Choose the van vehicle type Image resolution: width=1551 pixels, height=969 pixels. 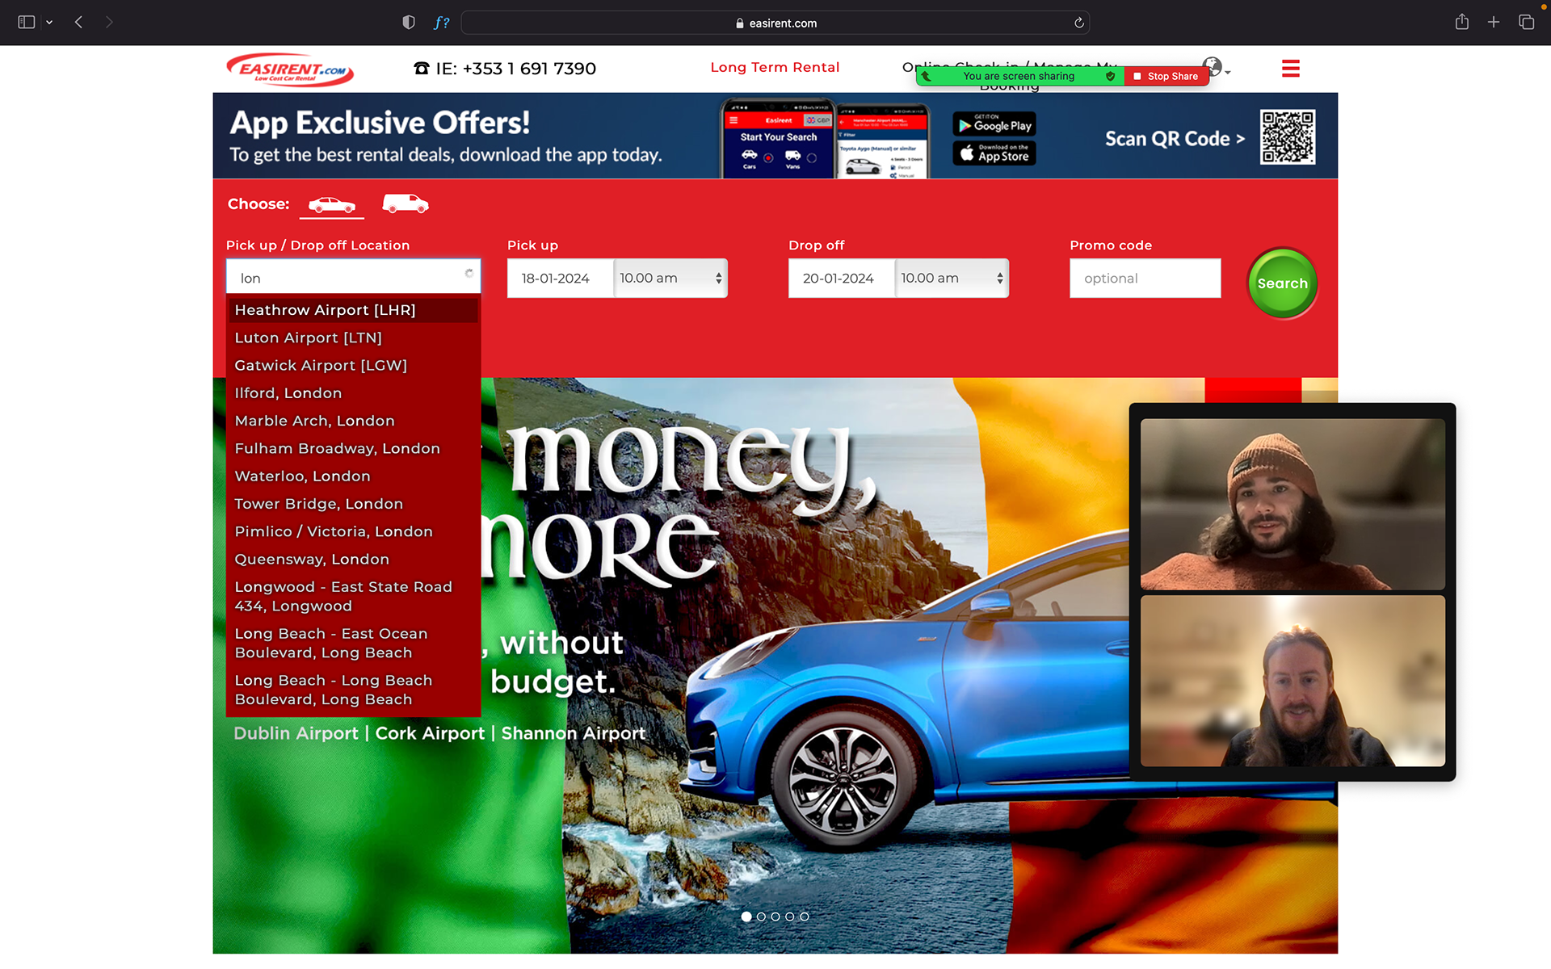point(405,203)
